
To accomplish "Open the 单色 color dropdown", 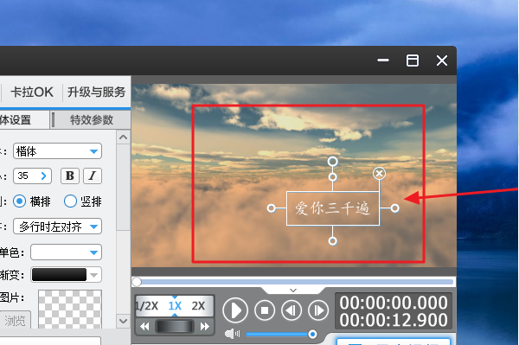I will (x=66, y=252).
